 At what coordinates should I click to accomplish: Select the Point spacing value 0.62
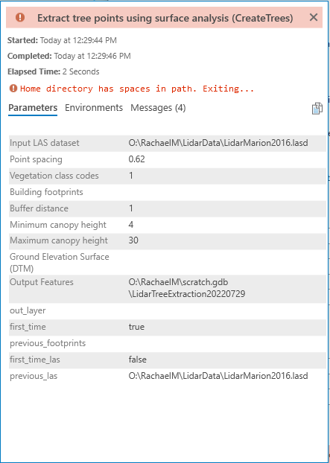136,159
